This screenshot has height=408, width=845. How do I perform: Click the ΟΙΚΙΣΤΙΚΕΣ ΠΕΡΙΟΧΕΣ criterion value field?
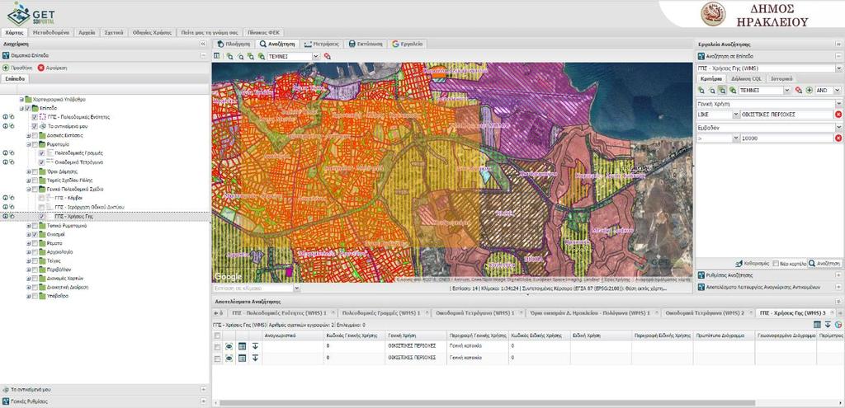[x=786, y=115]
